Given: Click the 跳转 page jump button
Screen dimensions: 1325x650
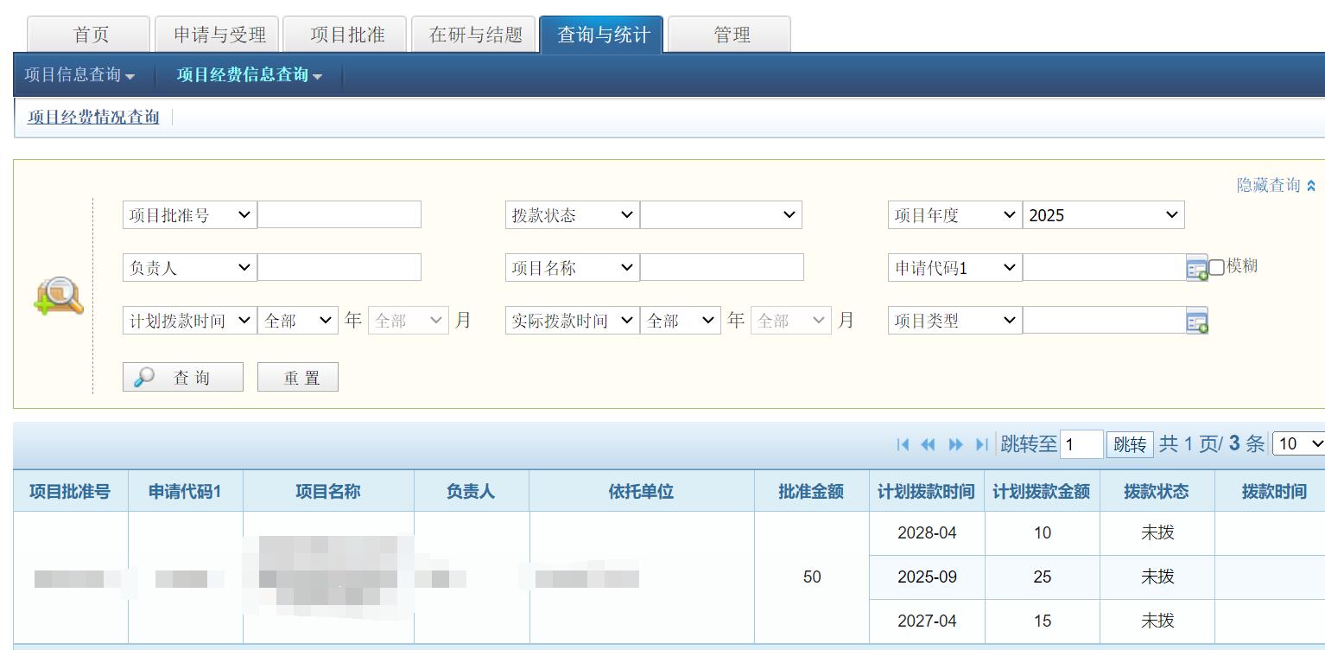Looking at the screenshot, I should [1130, 444].
